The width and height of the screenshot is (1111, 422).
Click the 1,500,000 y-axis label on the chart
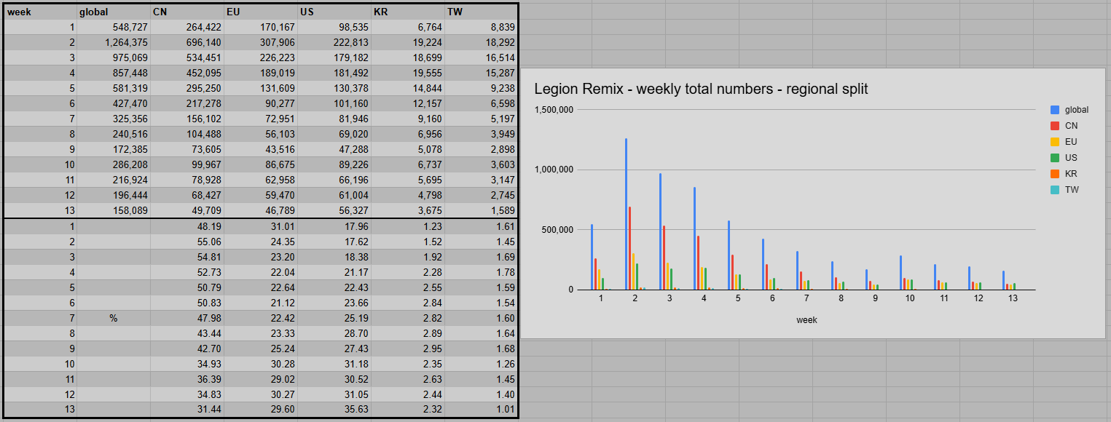[x=554, y=110]
